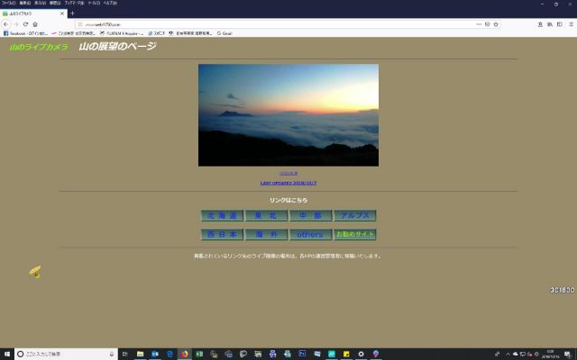The width and height of the screenshot is (577, 360).
Task: Reload the current page
Action: click(x=24, y=24)
